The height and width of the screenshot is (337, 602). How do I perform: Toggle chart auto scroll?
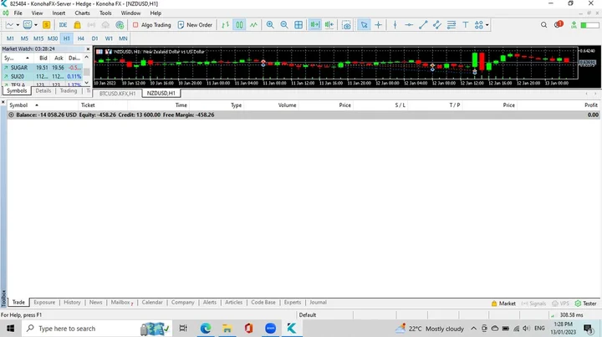pyautogui.click(x=315, y=25)
